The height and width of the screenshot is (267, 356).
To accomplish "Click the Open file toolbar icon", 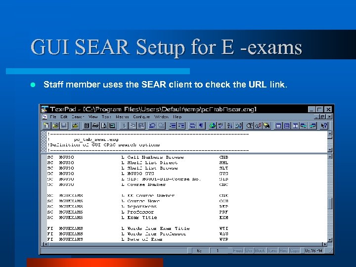I will pyautogui.click(x=55, y=126).
